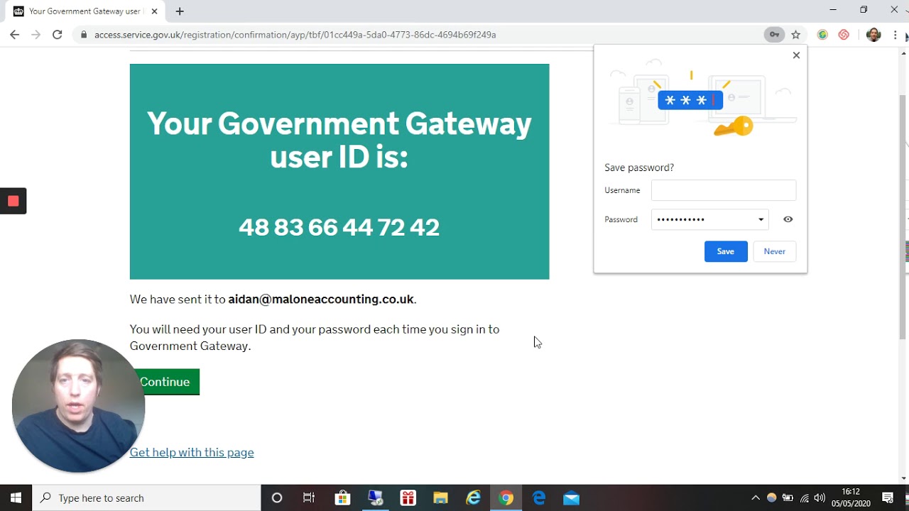Toggle password visibility eye icon
This screenshot has height=511, width=909.
point(788,219)
